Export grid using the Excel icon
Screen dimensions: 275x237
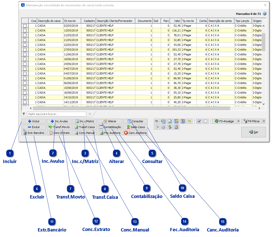click(x=163, y=121)
